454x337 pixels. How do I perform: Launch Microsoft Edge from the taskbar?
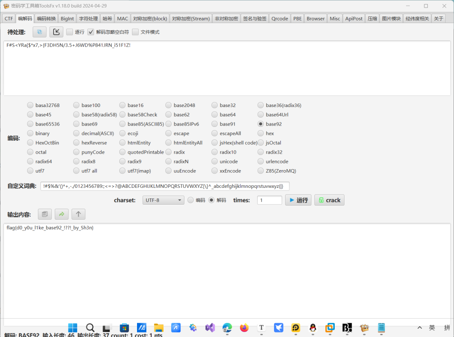click(227, 328)
